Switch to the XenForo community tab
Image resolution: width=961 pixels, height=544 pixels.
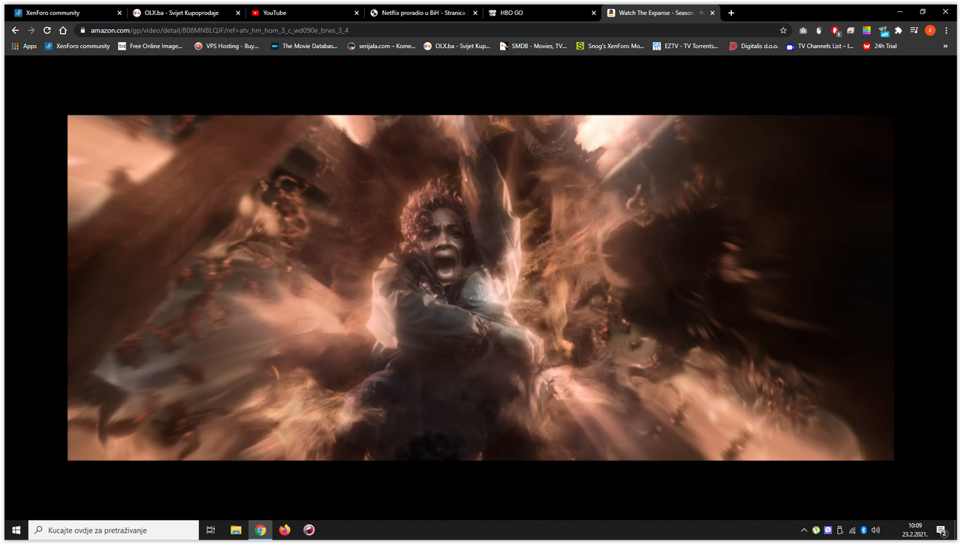[x=68, y=13]
